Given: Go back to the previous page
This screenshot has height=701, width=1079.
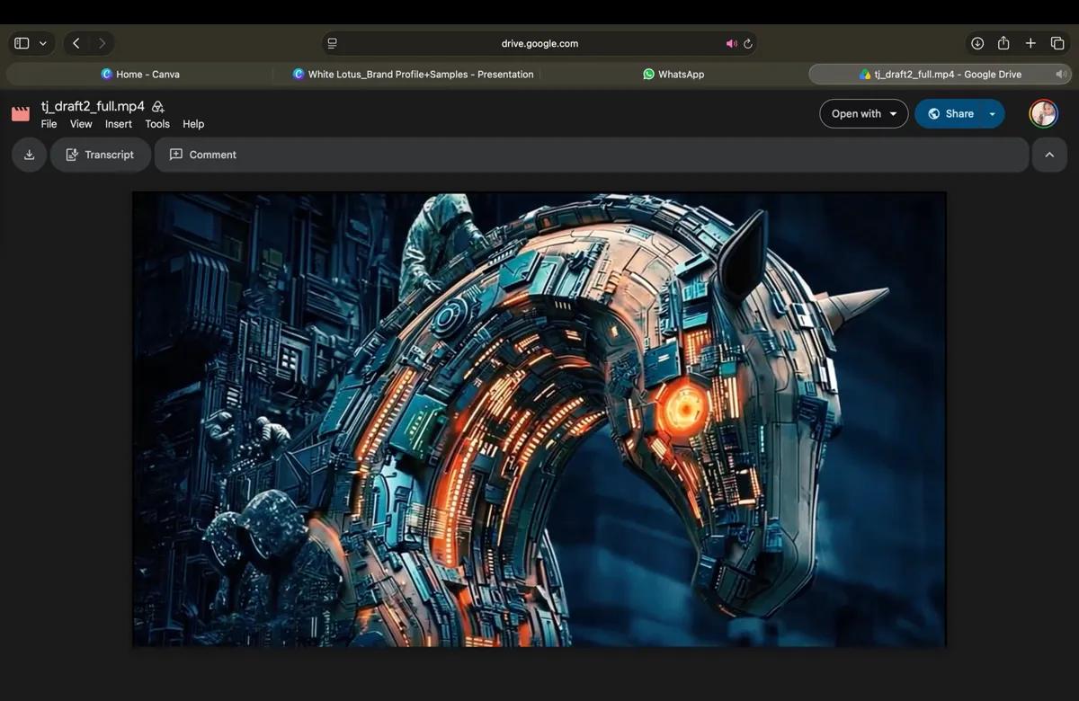Looking at the screenshot, I should (76, 43).
